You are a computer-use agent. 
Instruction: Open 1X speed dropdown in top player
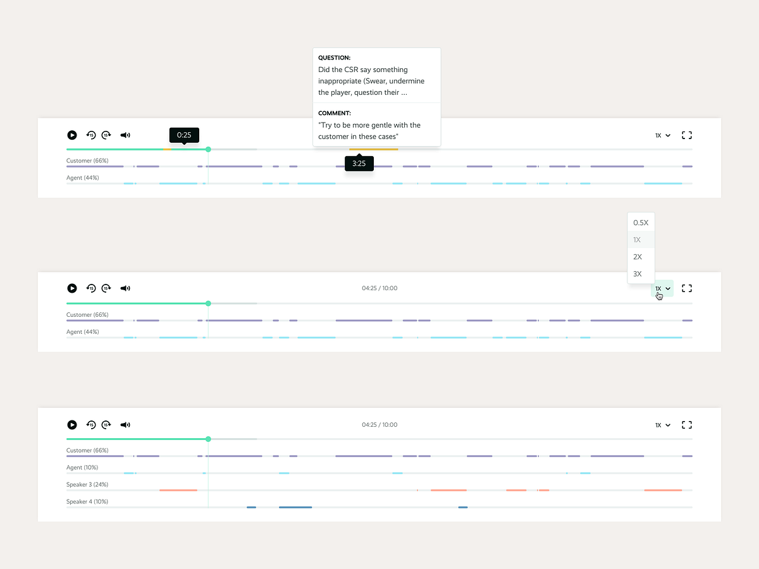663,135
